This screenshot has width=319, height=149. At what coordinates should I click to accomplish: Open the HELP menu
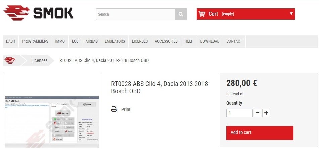pyautogui.click(x=189, y=41)
